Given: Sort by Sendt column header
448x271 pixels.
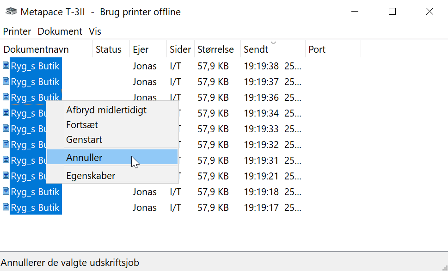Looking at the screenshot, I should tap(256, 49).
